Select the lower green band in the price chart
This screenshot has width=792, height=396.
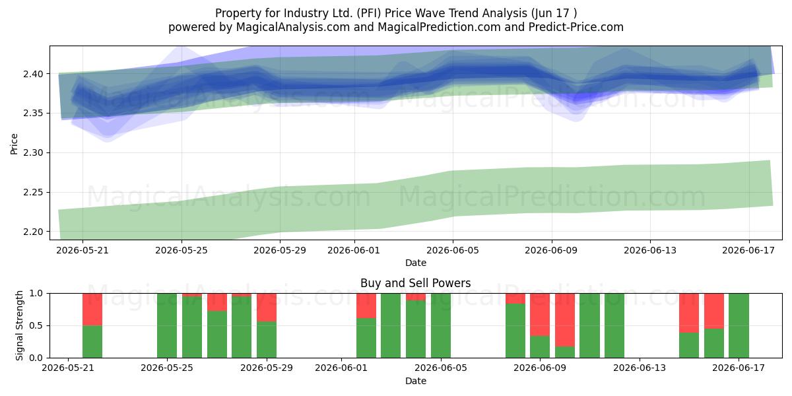click(416, 198)
